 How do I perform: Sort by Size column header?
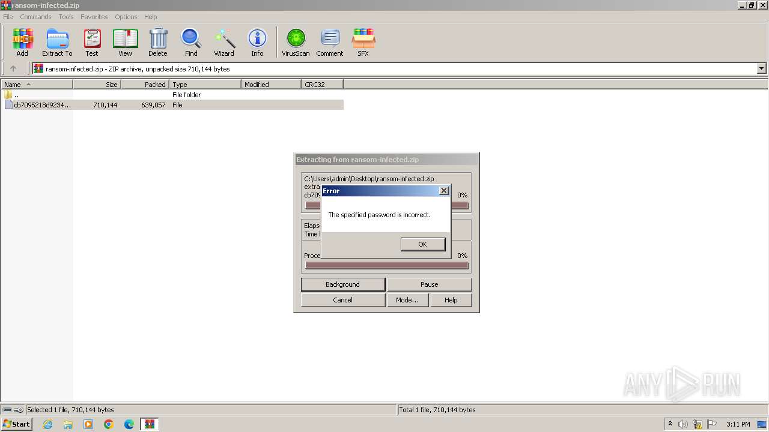click(97, 85)
